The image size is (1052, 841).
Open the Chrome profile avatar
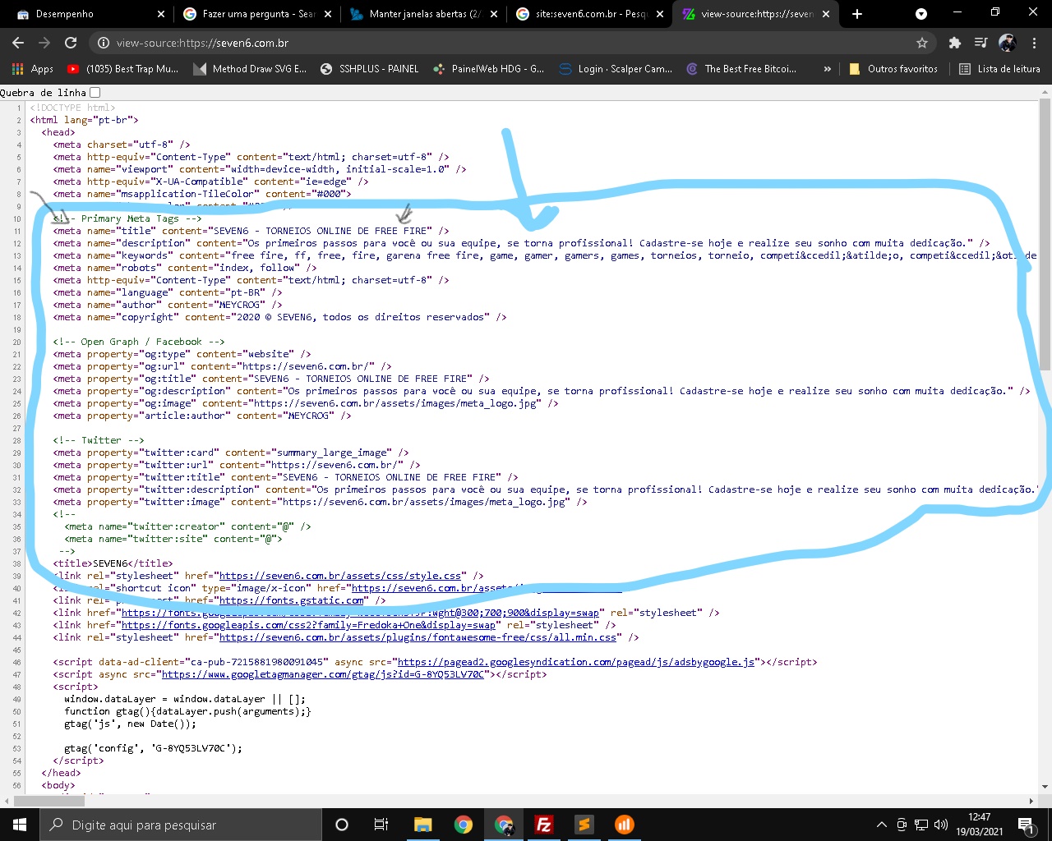tap(1008, 43)
